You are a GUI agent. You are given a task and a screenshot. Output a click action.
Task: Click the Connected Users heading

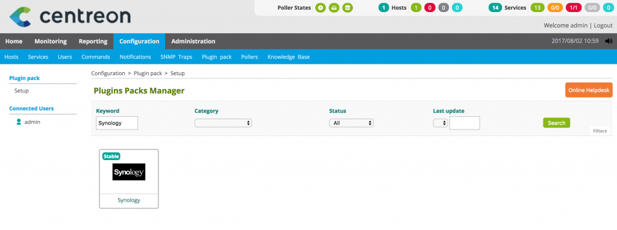31,108
